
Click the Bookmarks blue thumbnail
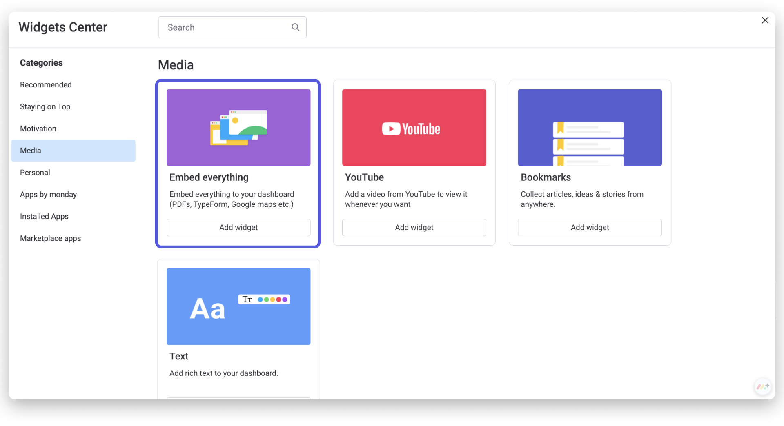coord(590,128)
